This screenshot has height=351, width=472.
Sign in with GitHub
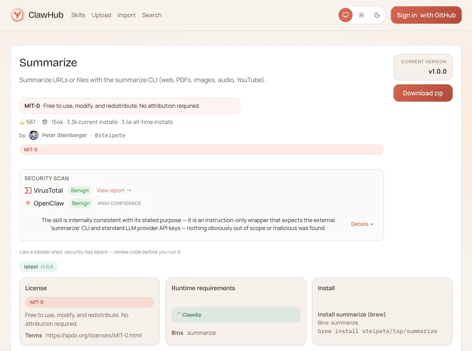click(426, 15)
